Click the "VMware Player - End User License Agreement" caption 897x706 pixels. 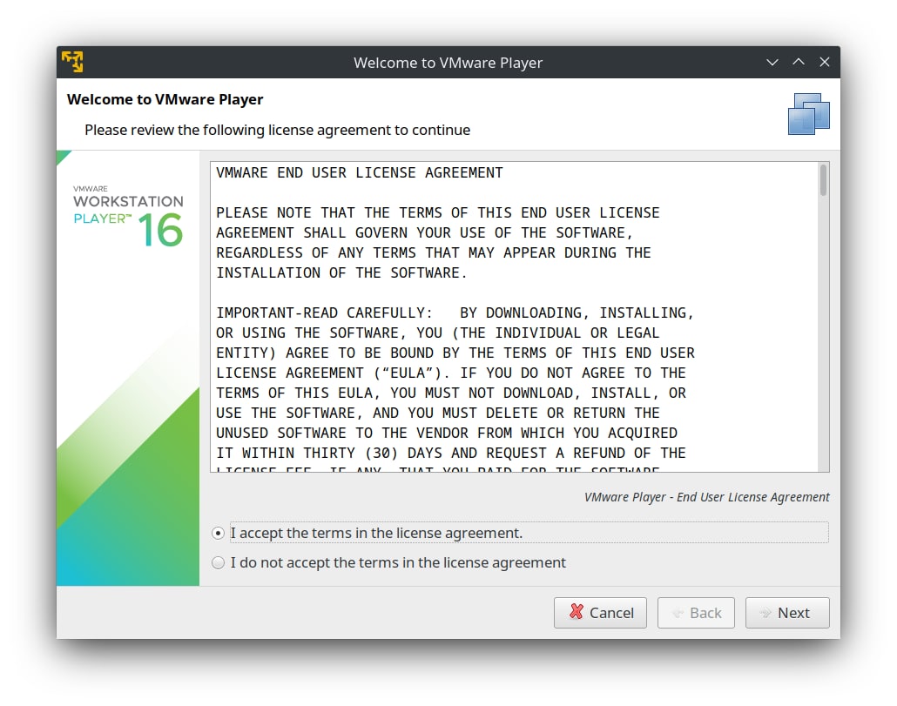(706, 497)
